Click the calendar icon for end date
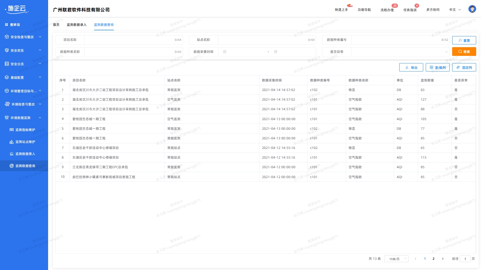 276,52
